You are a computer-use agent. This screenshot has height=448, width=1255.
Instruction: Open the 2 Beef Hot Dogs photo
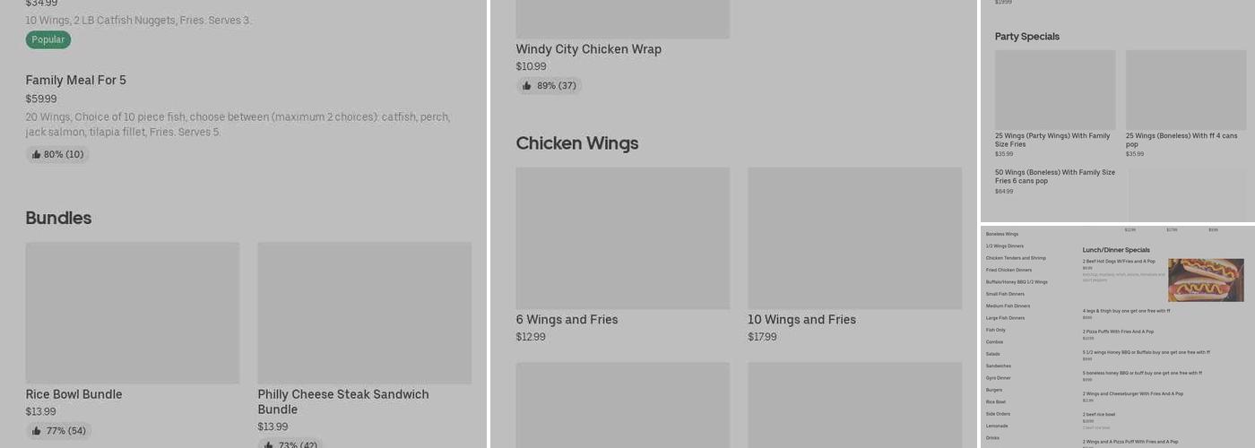[x=1206, y=280]
